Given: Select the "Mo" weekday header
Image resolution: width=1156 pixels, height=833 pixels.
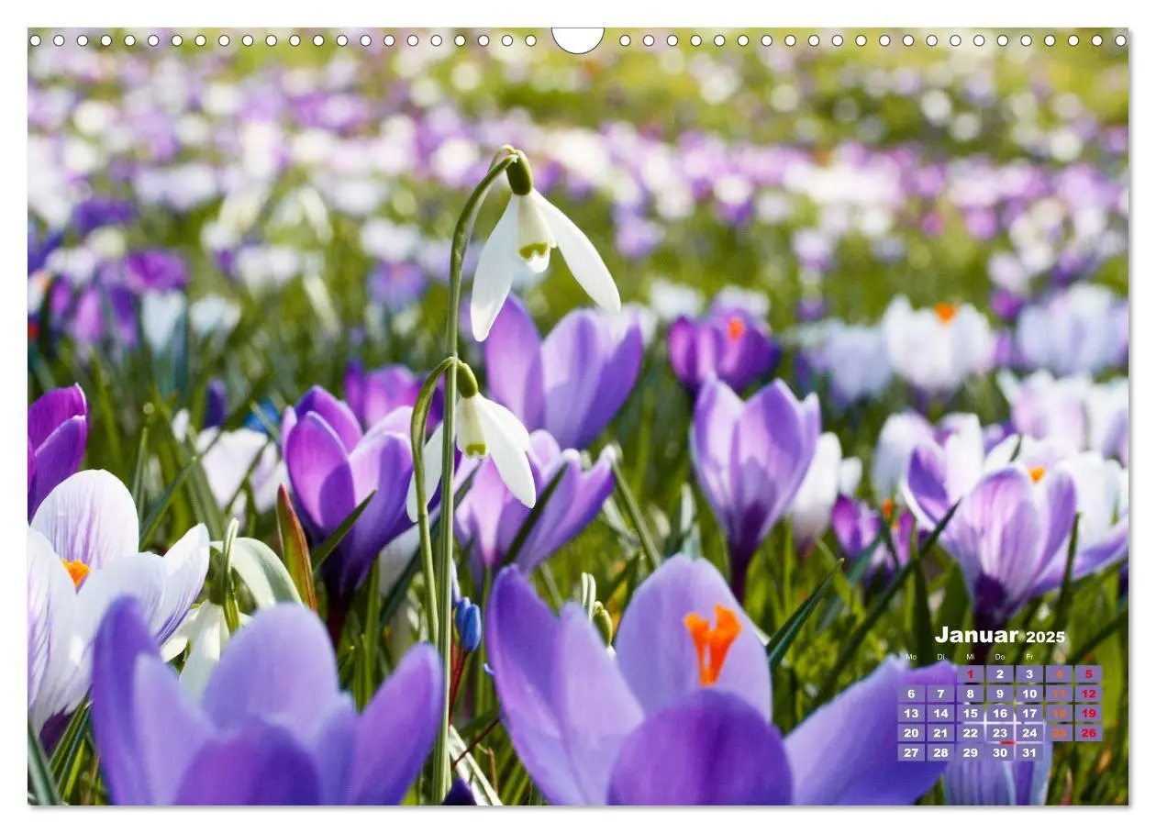Looking at the screenshot, I should [x=911, y=657].
